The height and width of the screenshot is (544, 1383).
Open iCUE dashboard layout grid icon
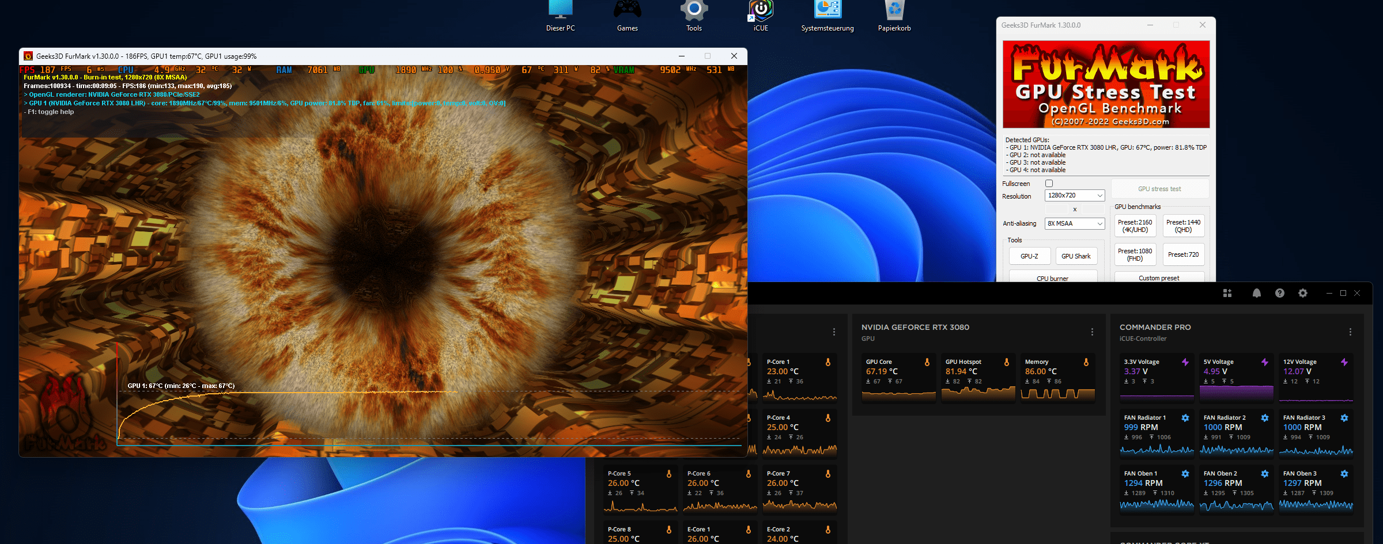(1227, 293)
